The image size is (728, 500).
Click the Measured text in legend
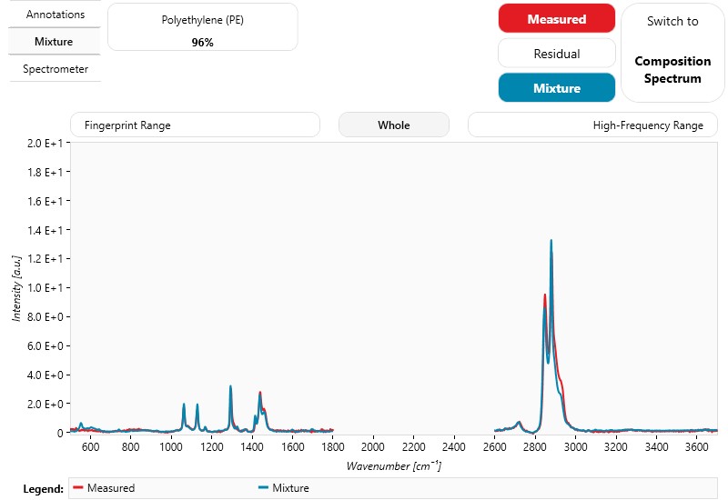coord(111,488)
